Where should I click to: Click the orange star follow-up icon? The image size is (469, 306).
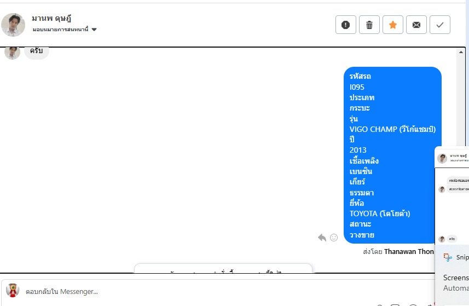(x=393, y=25)
